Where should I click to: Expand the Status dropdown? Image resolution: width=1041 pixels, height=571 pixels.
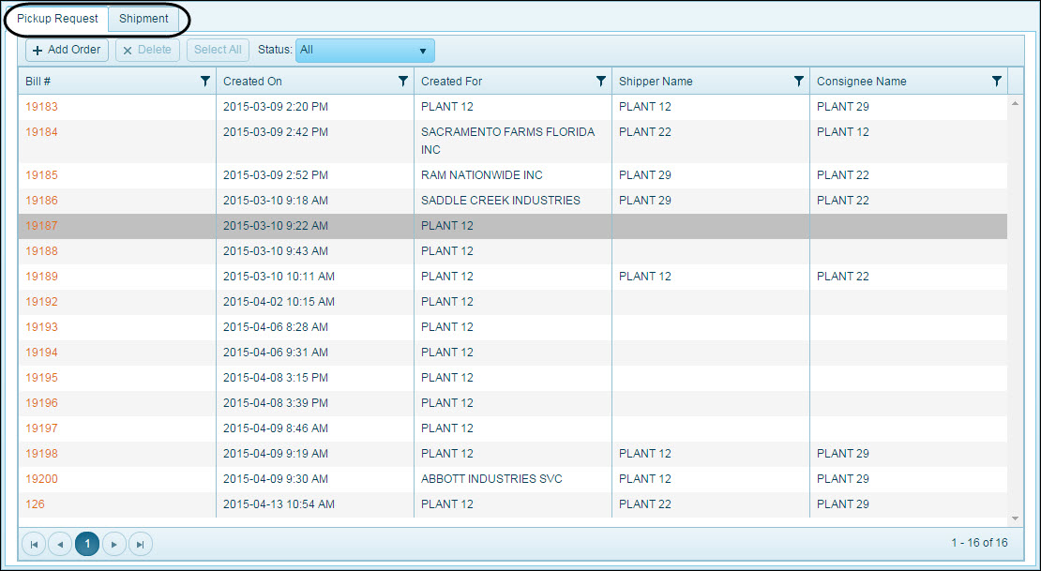coord(365,51)
